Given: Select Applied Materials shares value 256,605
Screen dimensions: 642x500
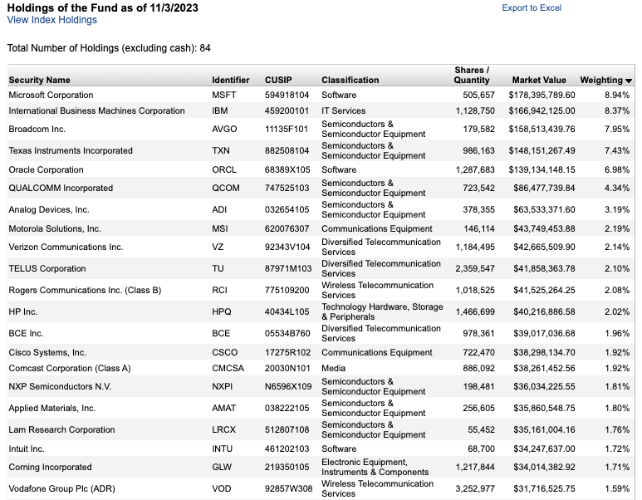Looking at the screenshot, I should 478,409.
